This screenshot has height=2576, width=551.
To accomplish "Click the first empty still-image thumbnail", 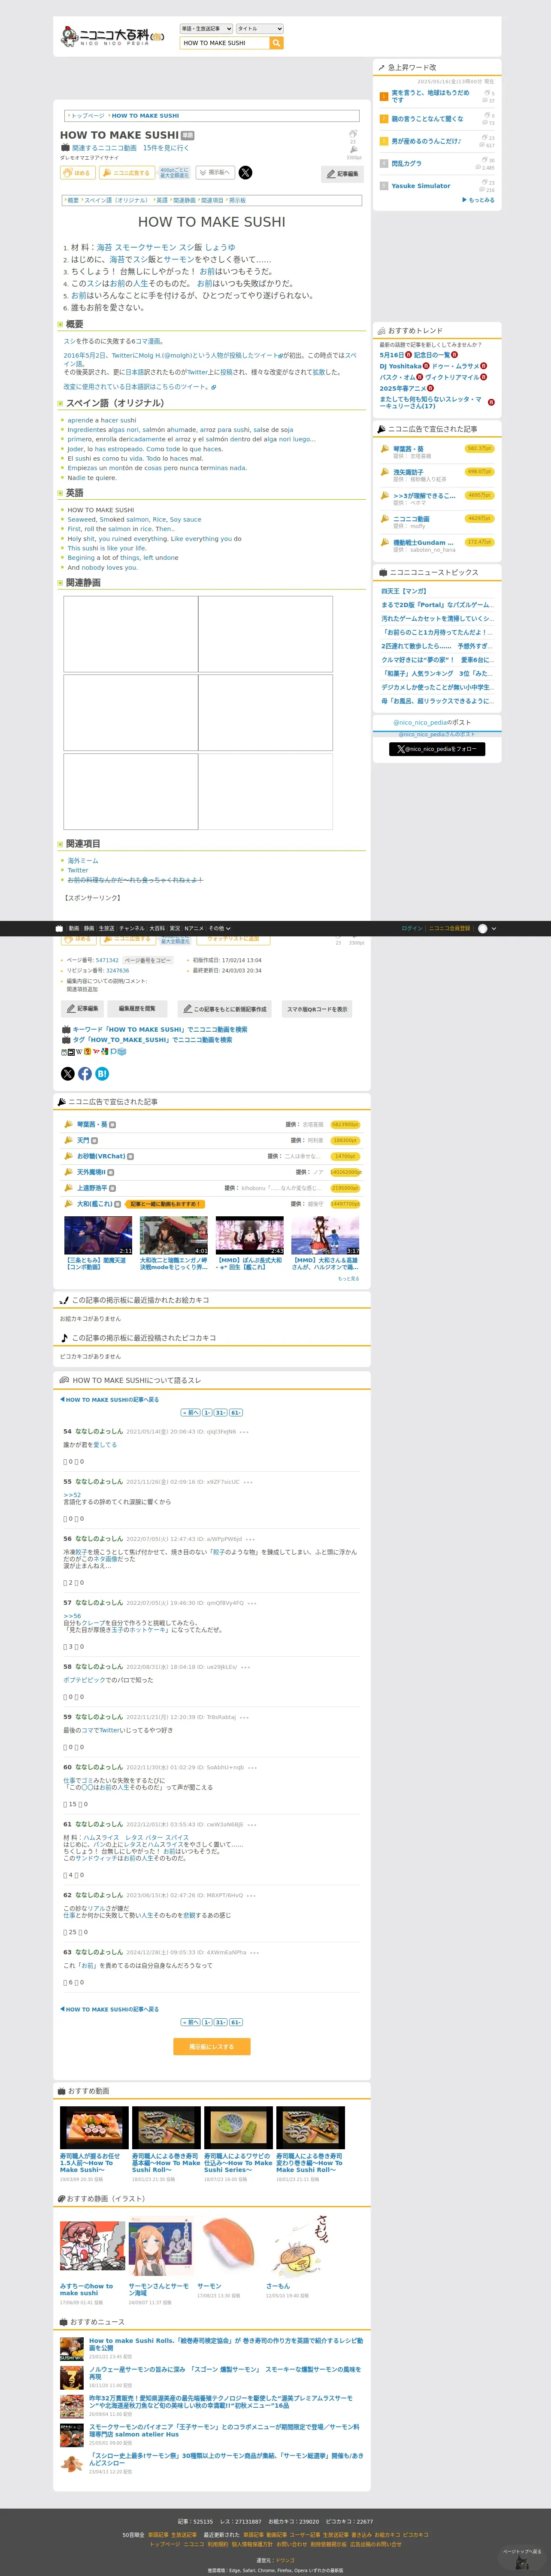I will (x=130, y=634).
